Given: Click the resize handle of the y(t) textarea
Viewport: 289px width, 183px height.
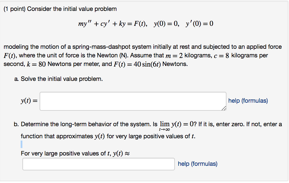Looking at the screenshot, I should [x=224, y=109].
